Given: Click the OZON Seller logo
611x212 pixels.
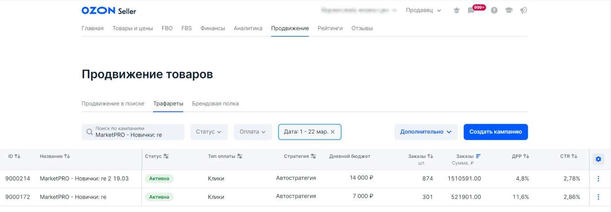Looking at the screenshot, I should tap(109, 10).
